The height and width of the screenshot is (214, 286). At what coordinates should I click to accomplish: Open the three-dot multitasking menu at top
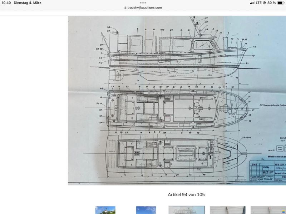coord(143,3)
